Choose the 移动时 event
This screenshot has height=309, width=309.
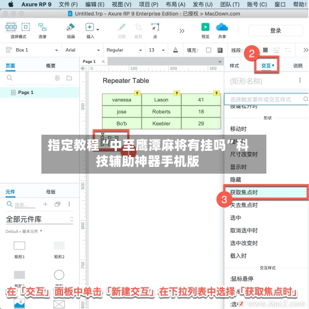click(239, 129)
